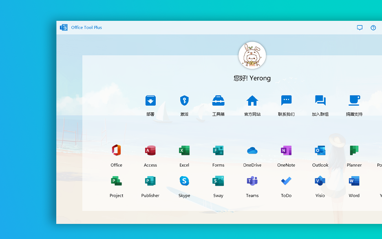The width and height of the screenshot is (382, 239).
Task: Open the Teams app icon
Action: 252,181
